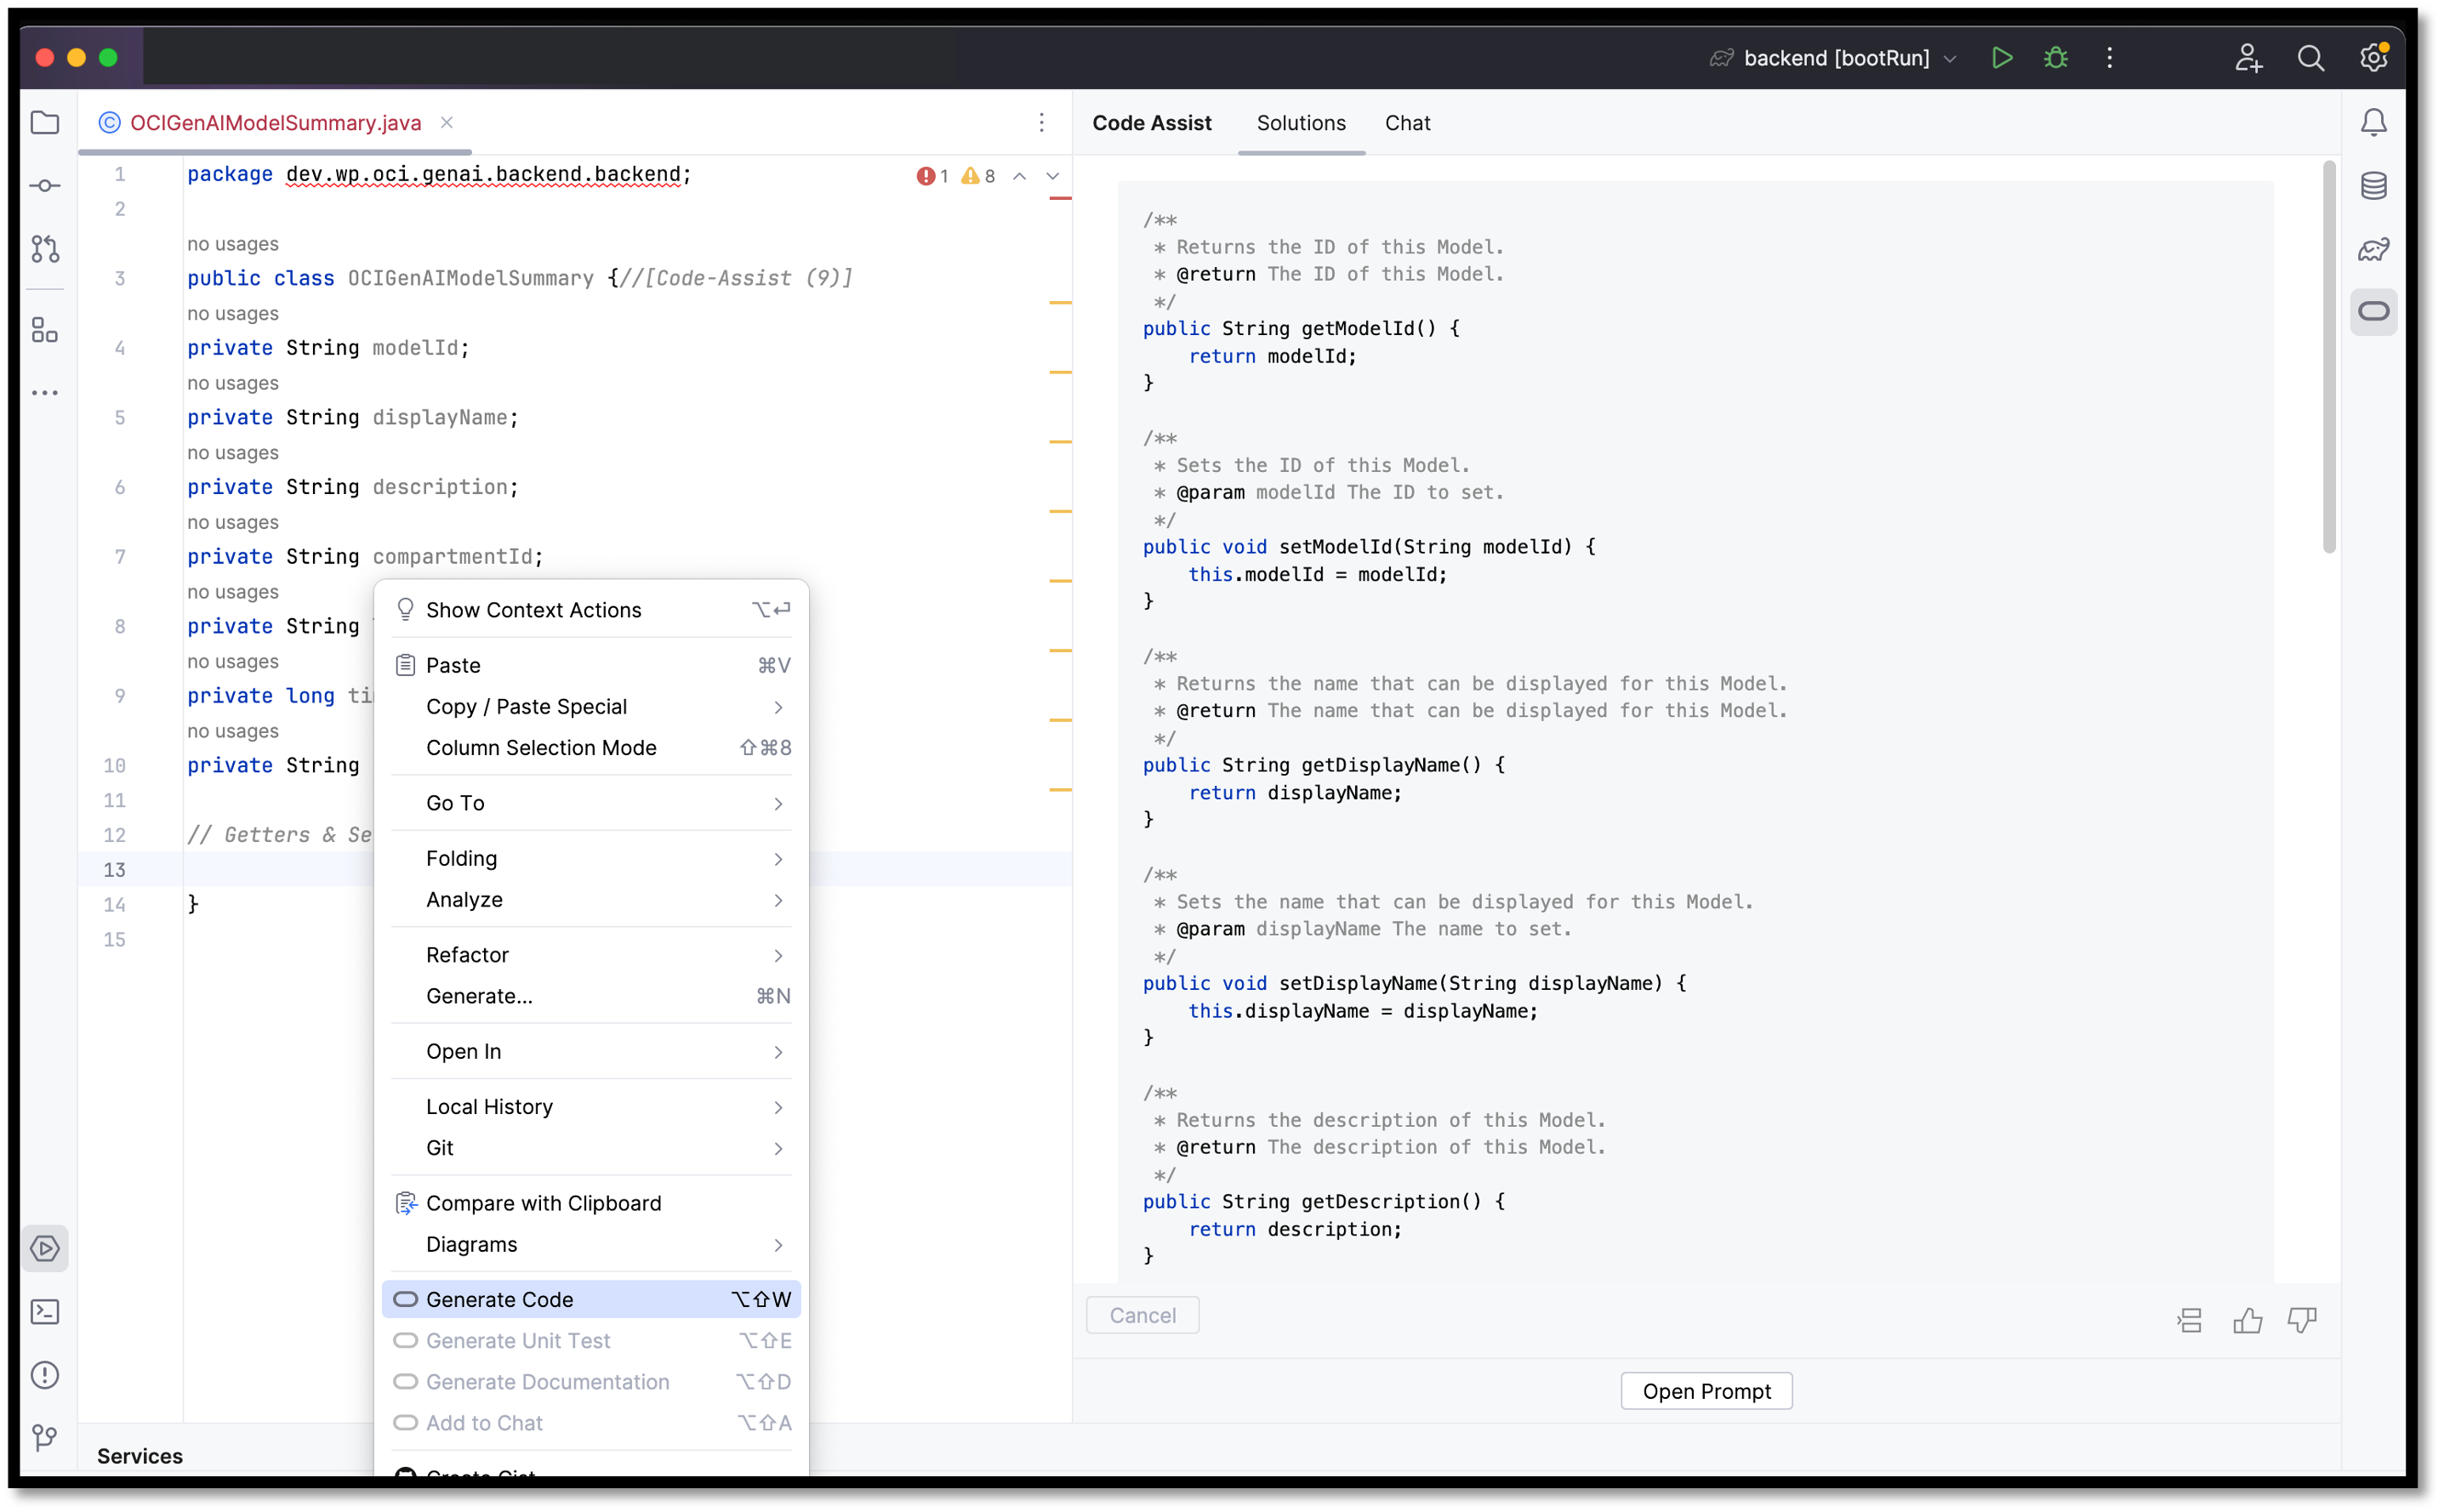This screenshot has height=1512, width=2444.
Task: Open Search Everywhere magnifier
Action: pyautogui.click(x=2311, y=57)
